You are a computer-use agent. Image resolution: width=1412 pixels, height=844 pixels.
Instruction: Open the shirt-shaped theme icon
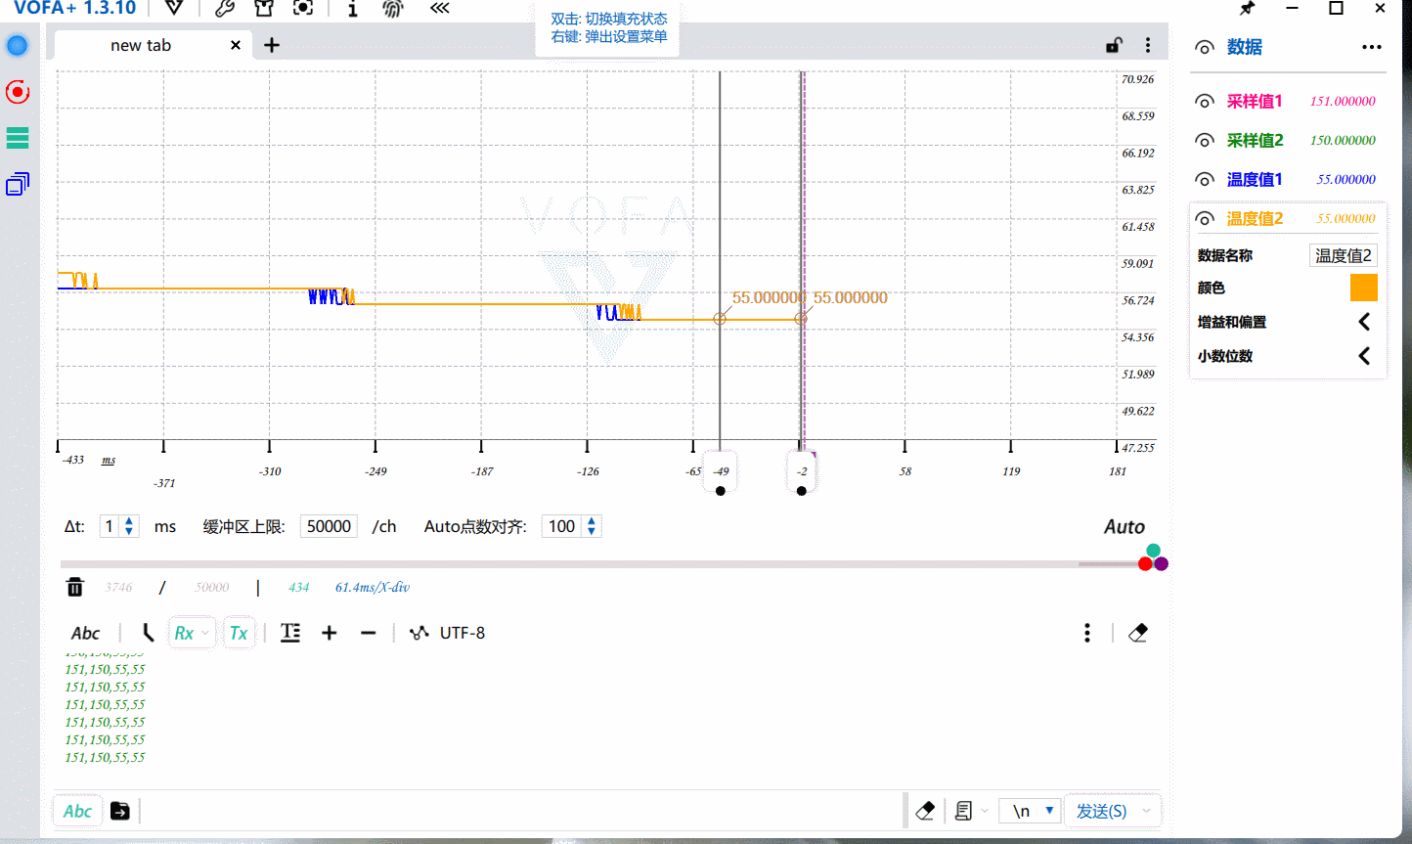(x=263, y=8)
